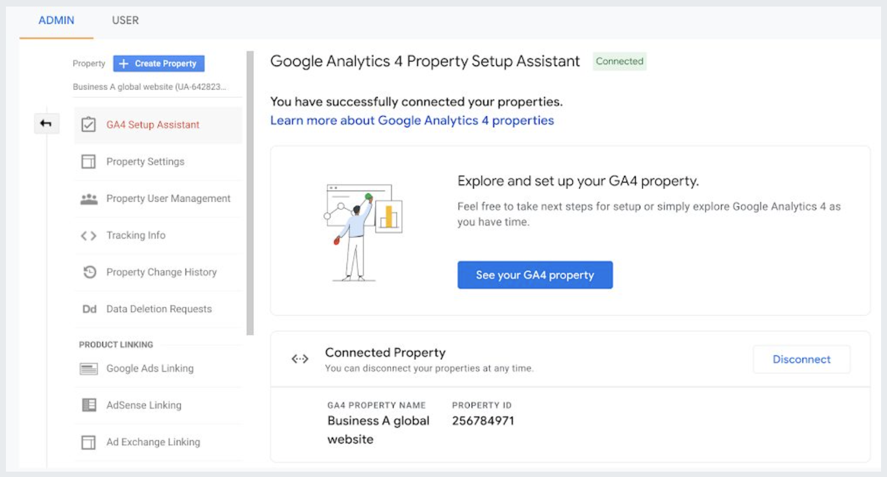The height and width of the screenshot is (477, 887).
Task: Click the Property label above sidebar
Action: coord(89,64)
